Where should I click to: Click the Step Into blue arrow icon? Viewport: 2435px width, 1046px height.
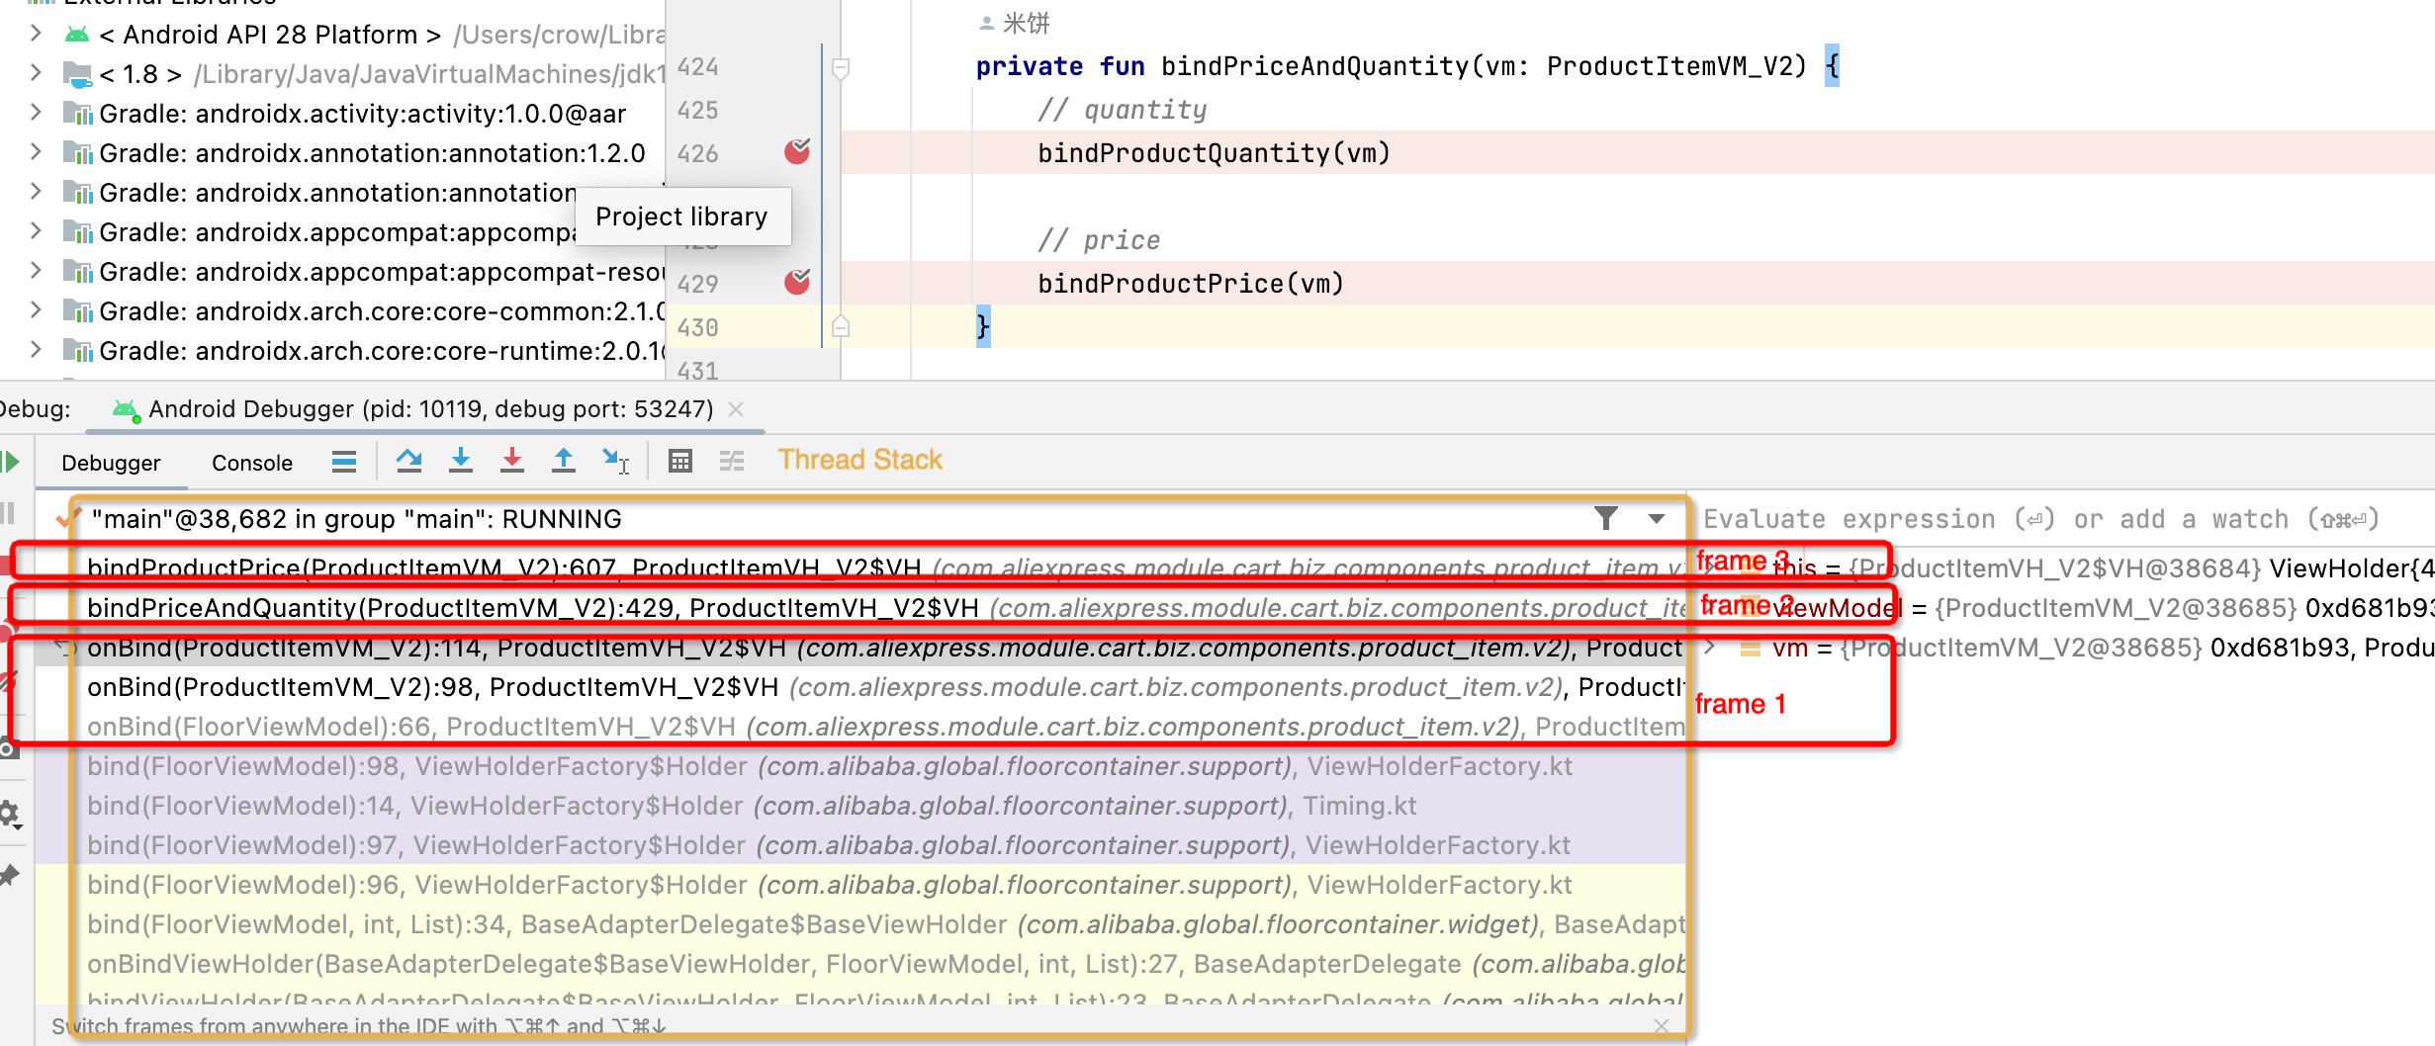pyautogui.click(x=461, y=461)
